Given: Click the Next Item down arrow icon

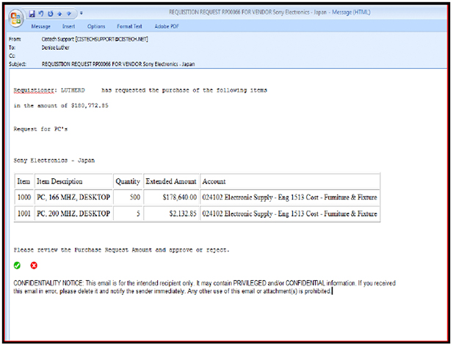Looking at the screenshot, I should [x=69, y=13].
